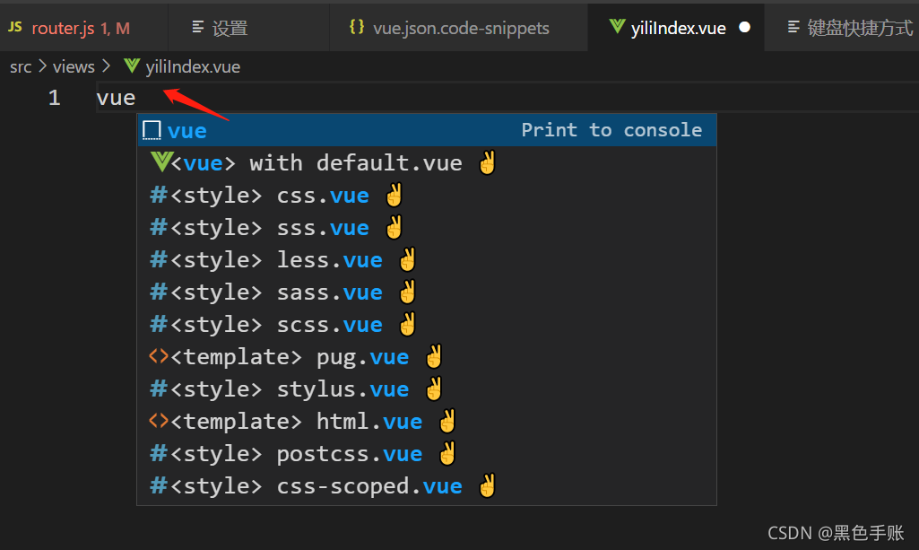Click Vue logo icon of default.vue suggestion

(160, 162)
